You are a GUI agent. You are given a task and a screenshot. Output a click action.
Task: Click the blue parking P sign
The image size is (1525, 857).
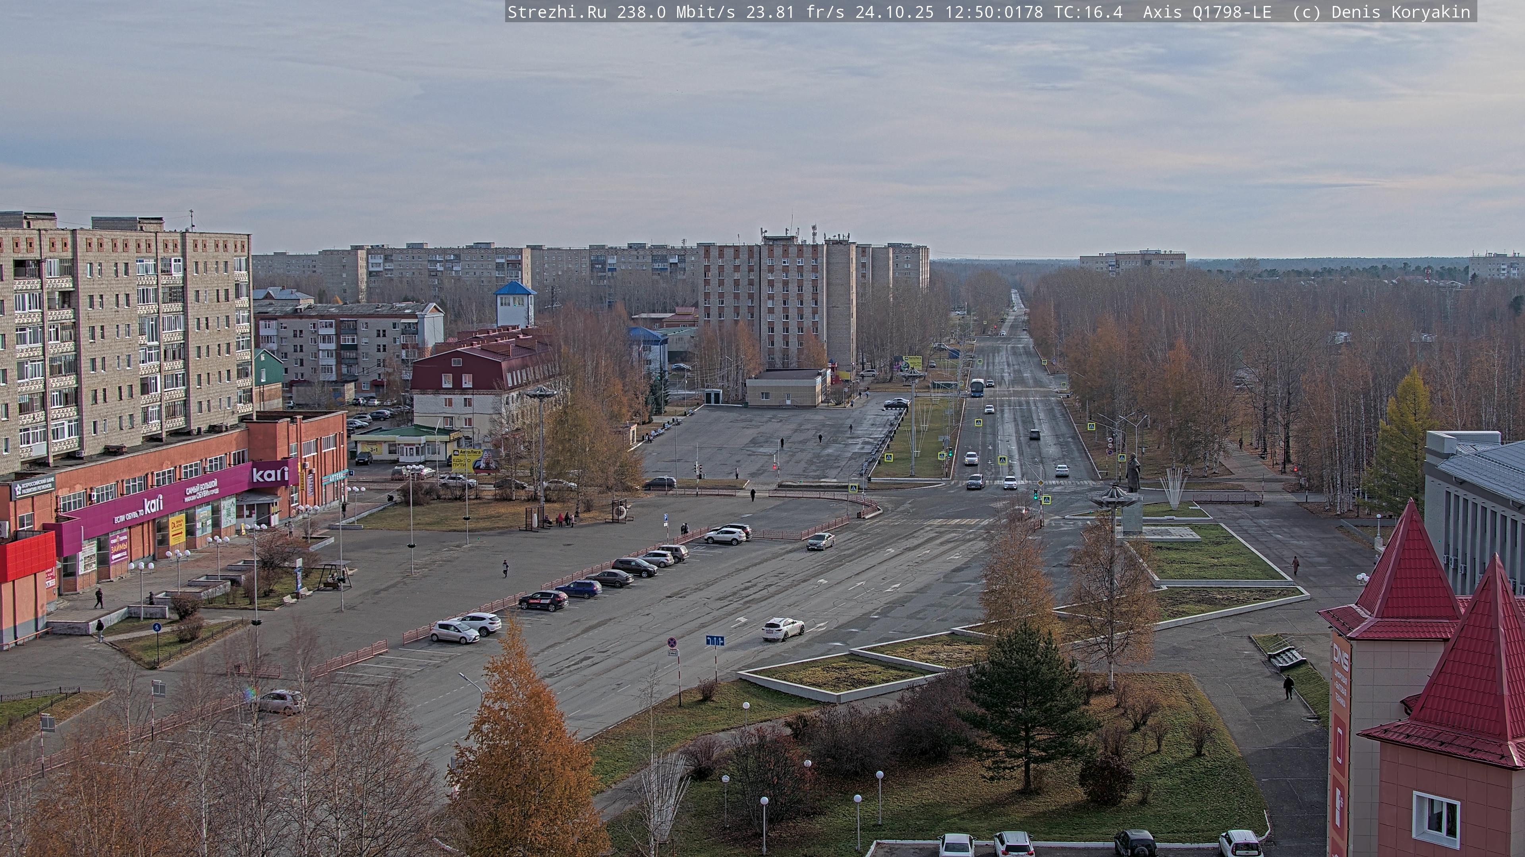pos(666,517)
